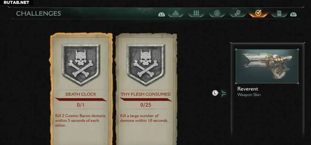311x145 pixels.
Task: Open the gear-shaped upgrades tab
Action: click(217, 13)
